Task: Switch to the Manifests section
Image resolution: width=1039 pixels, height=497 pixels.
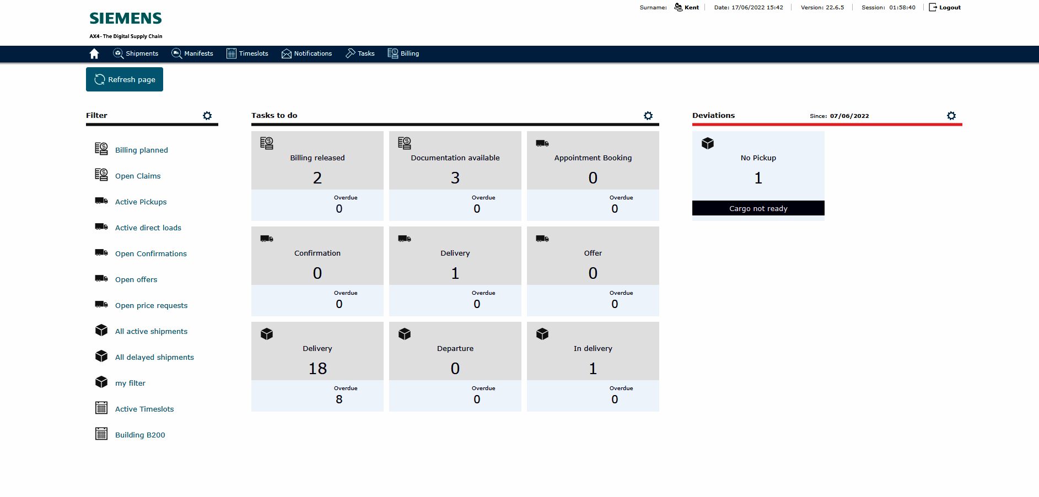Action: point(192,53)
